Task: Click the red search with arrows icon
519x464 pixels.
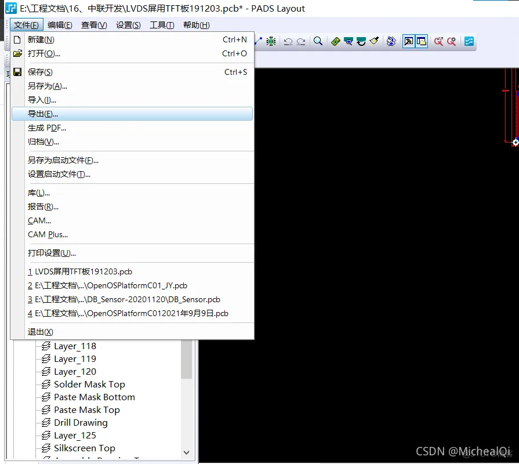Action: click(439, 41)
